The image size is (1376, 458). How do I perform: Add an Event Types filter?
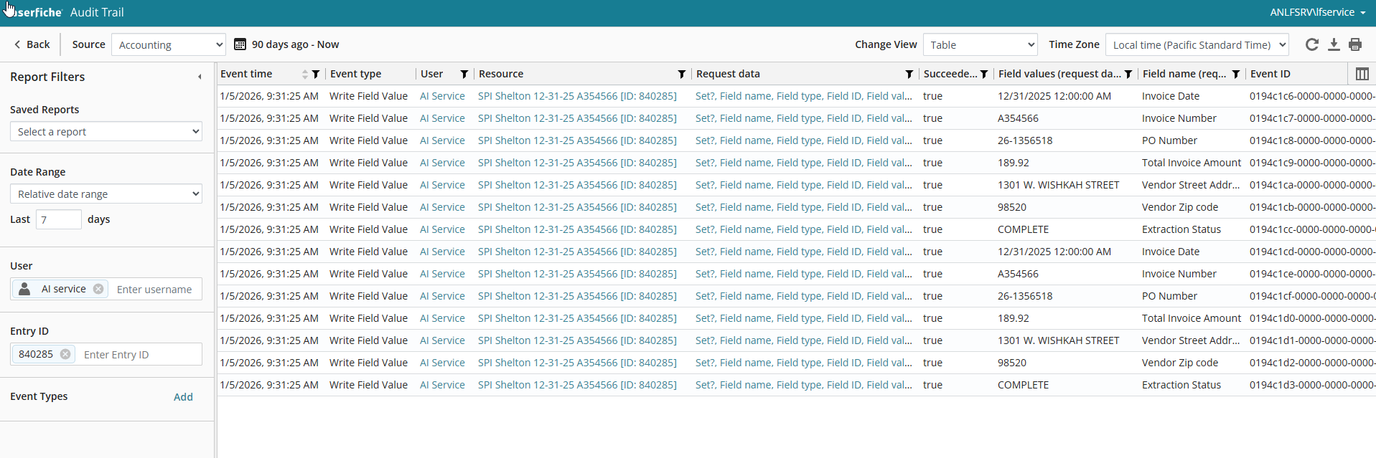pyautogui.click(x=183, y=397)
